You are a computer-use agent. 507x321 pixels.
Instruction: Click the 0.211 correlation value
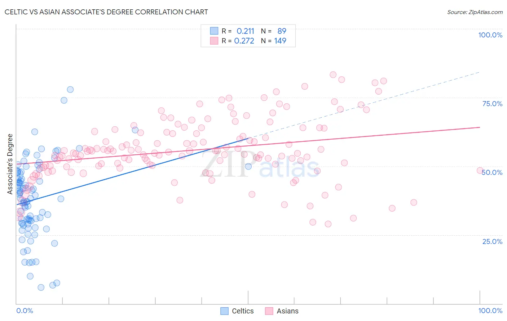click(245, 31)
